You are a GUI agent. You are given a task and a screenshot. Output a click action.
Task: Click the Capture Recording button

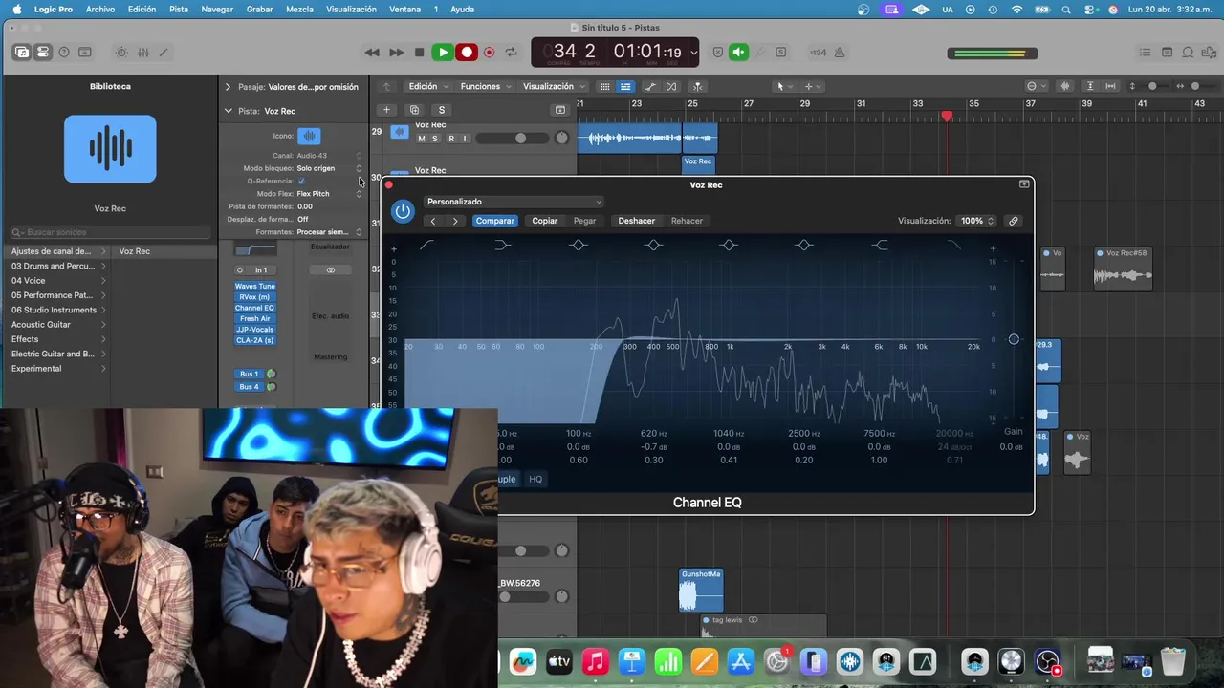point(489,53)
